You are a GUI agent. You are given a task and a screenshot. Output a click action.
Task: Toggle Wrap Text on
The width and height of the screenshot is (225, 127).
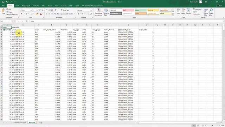point(65,10)
